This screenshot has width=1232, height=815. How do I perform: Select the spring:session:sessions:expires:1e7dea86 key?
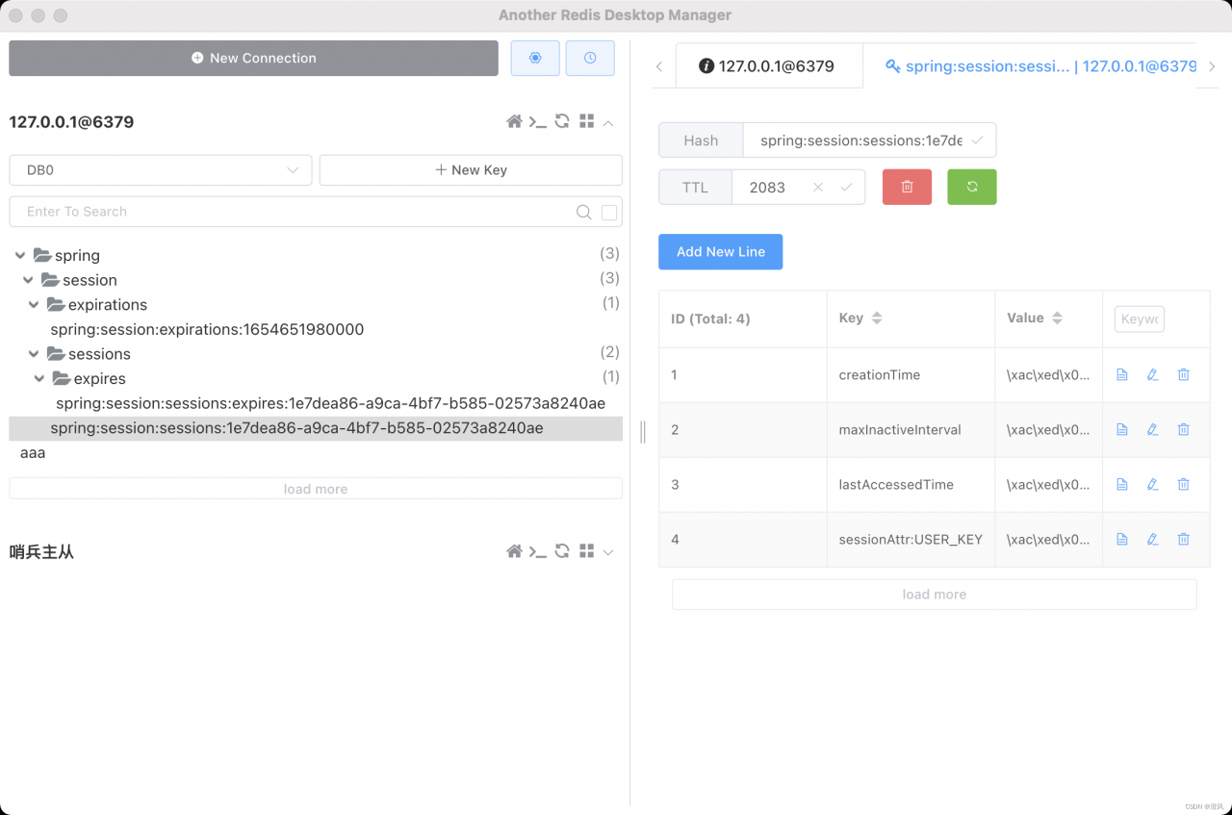point(330,403)
